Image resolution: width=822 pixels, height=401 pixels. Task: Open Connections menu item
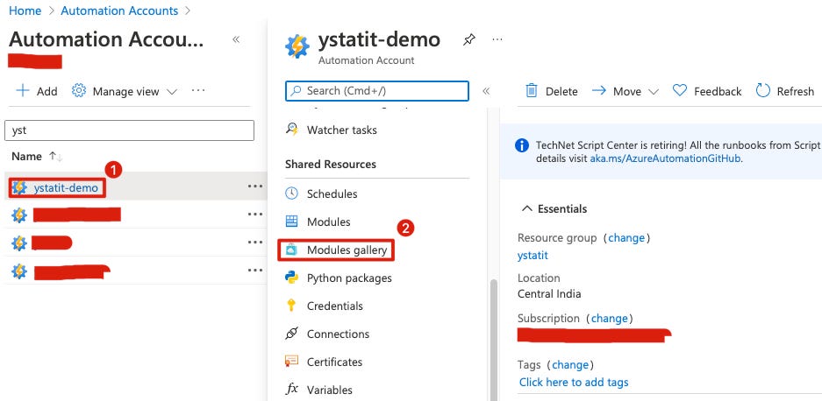coord(338,334)
